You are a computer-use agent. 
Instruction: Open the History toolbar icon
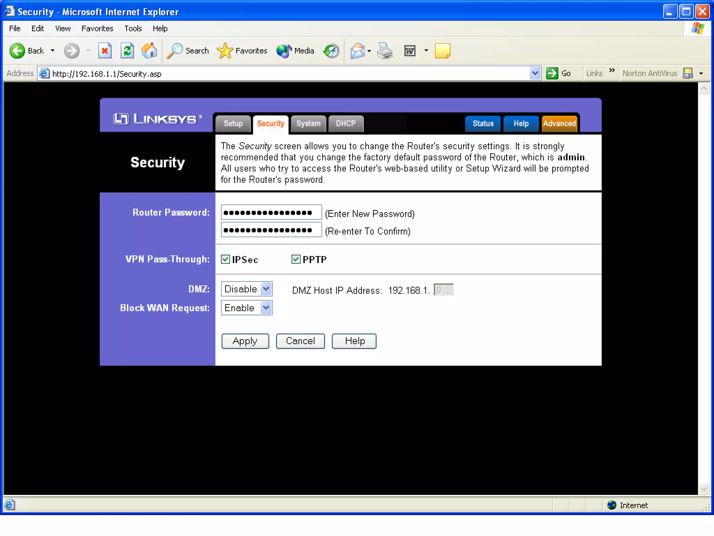[x=331, y=51]
